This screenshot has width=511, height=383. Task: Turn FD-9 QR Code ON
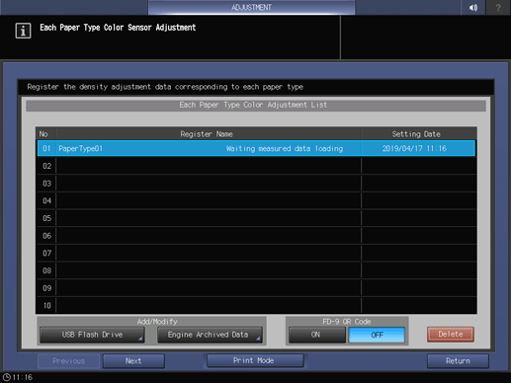coord(316,335)
